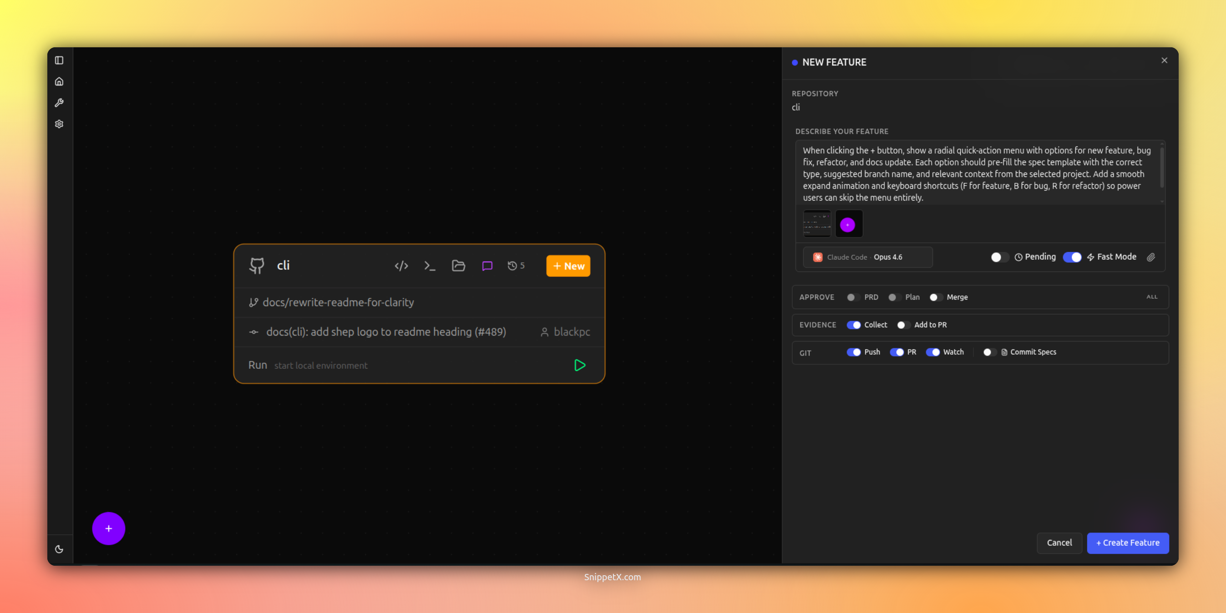View history via the clock icon showing 5
1226x613 pixels.
click(516, 266)
